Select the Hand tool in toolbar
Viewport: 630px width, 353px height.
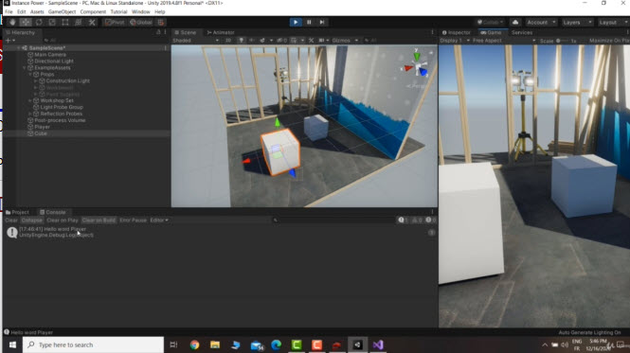point(12,23)
